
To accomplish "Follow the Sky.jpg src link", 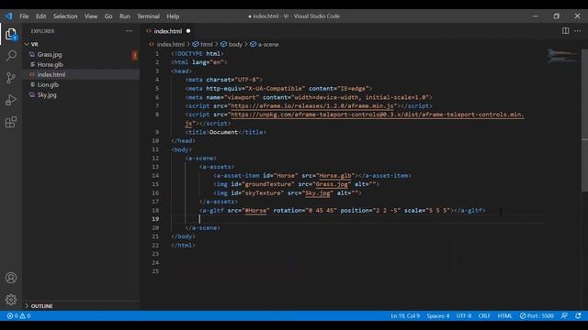I will click(x=318, y=193).
